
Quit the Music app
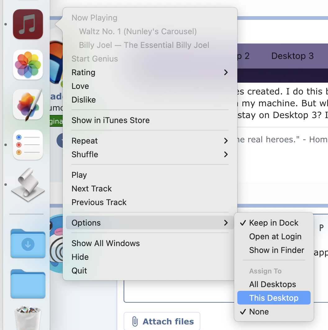point(150,271)
